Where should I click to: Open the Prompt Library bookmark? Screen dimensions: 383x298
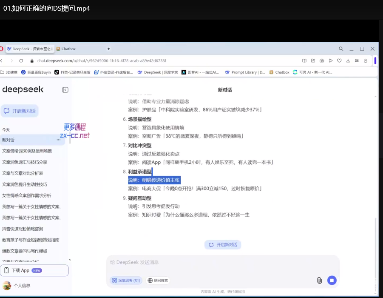[245, 72]
